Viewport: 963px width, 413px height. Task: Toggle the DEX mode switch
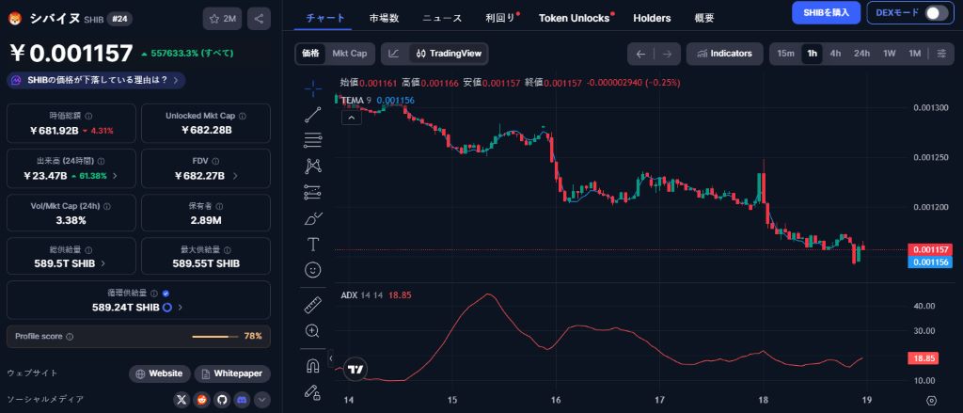coord(936,12)
